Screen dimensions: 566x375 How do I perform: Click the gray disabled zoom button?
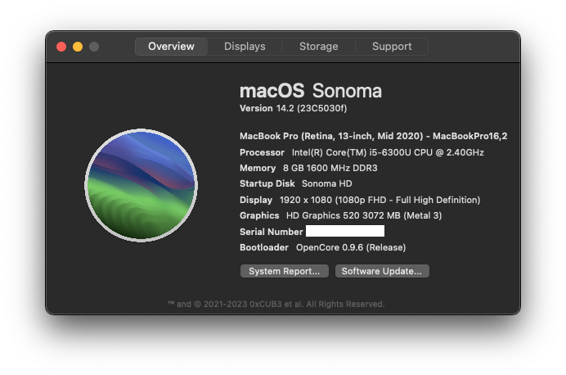coord(94,47)
